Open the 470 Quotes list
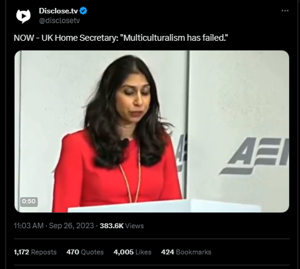Viewport: 300px width, 269px height. point(85,252)
